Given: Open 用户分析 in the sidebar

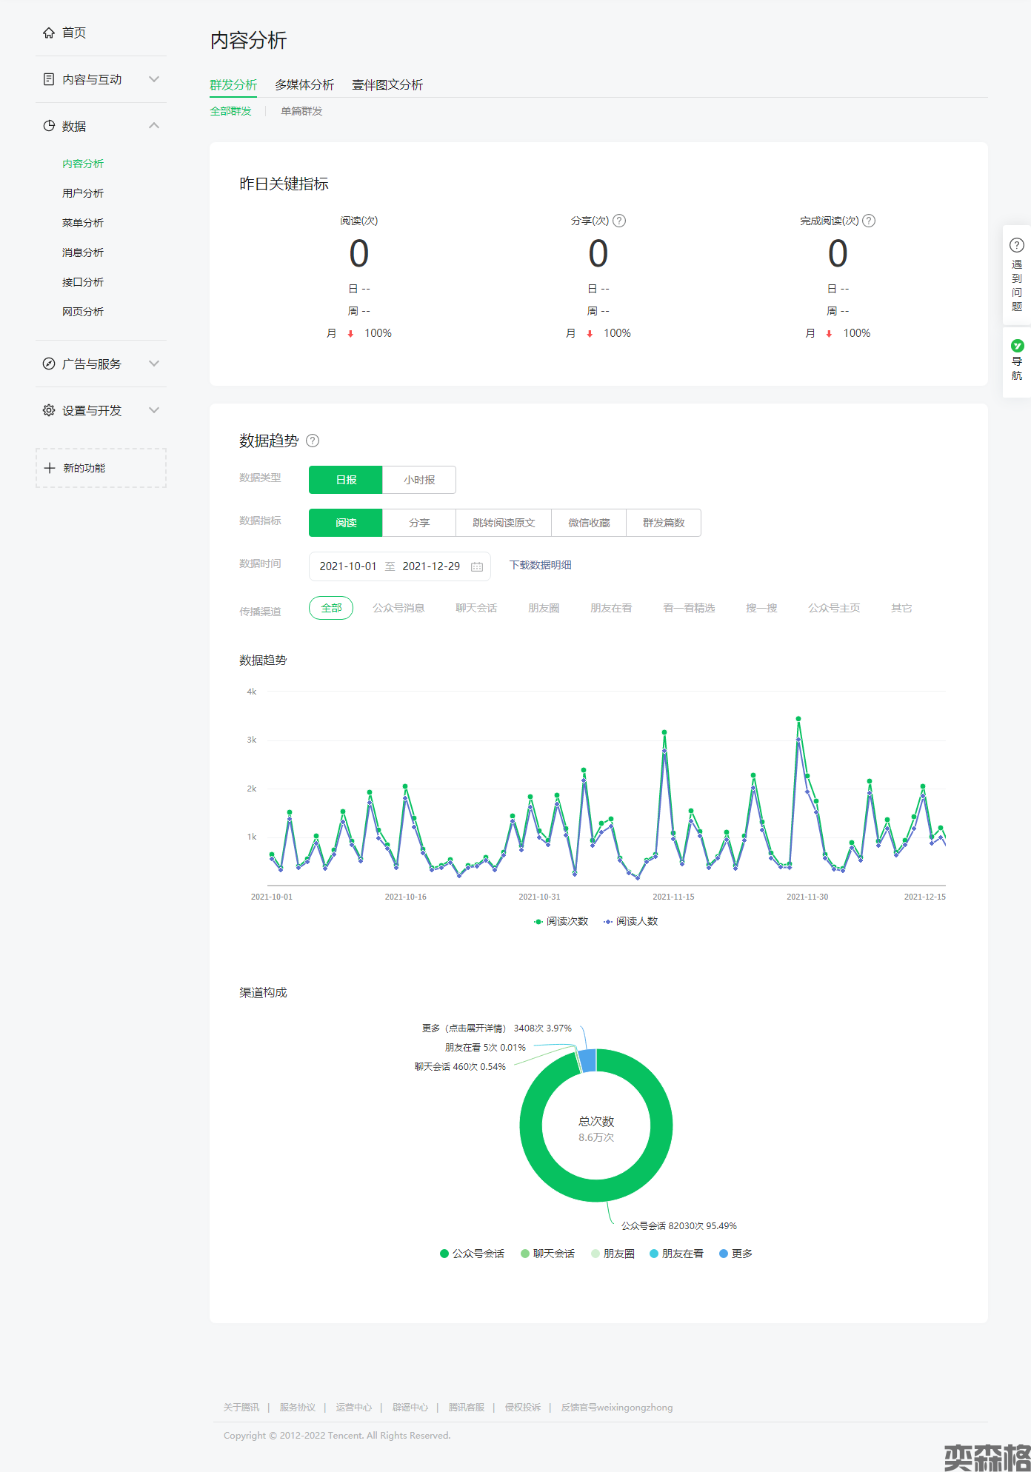Looking at the screenshot, I should (83, 193).
